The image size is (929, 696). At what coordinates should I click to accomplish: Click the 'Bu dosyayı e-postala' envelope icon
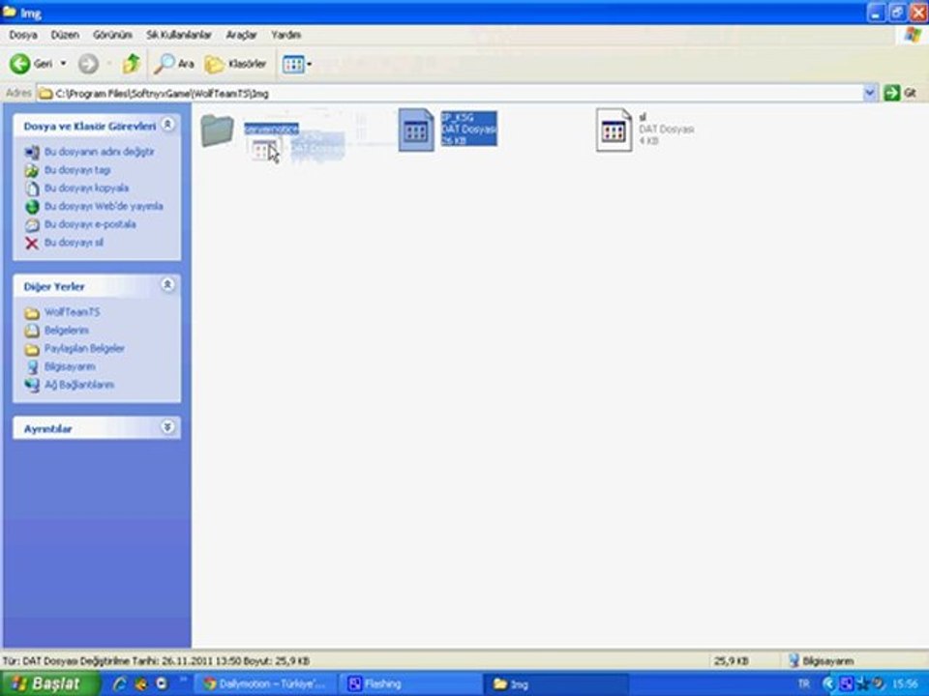pos(32,225)
